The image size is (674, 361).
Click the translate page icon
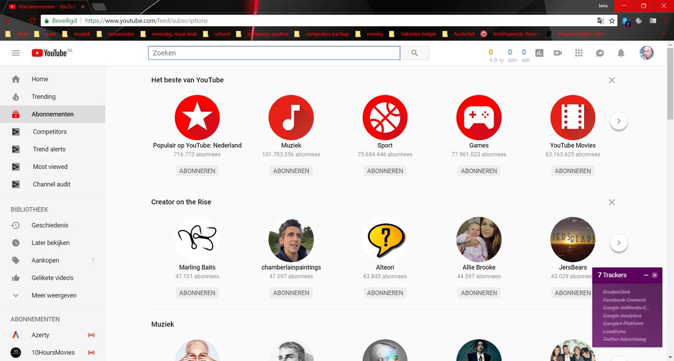600,21
